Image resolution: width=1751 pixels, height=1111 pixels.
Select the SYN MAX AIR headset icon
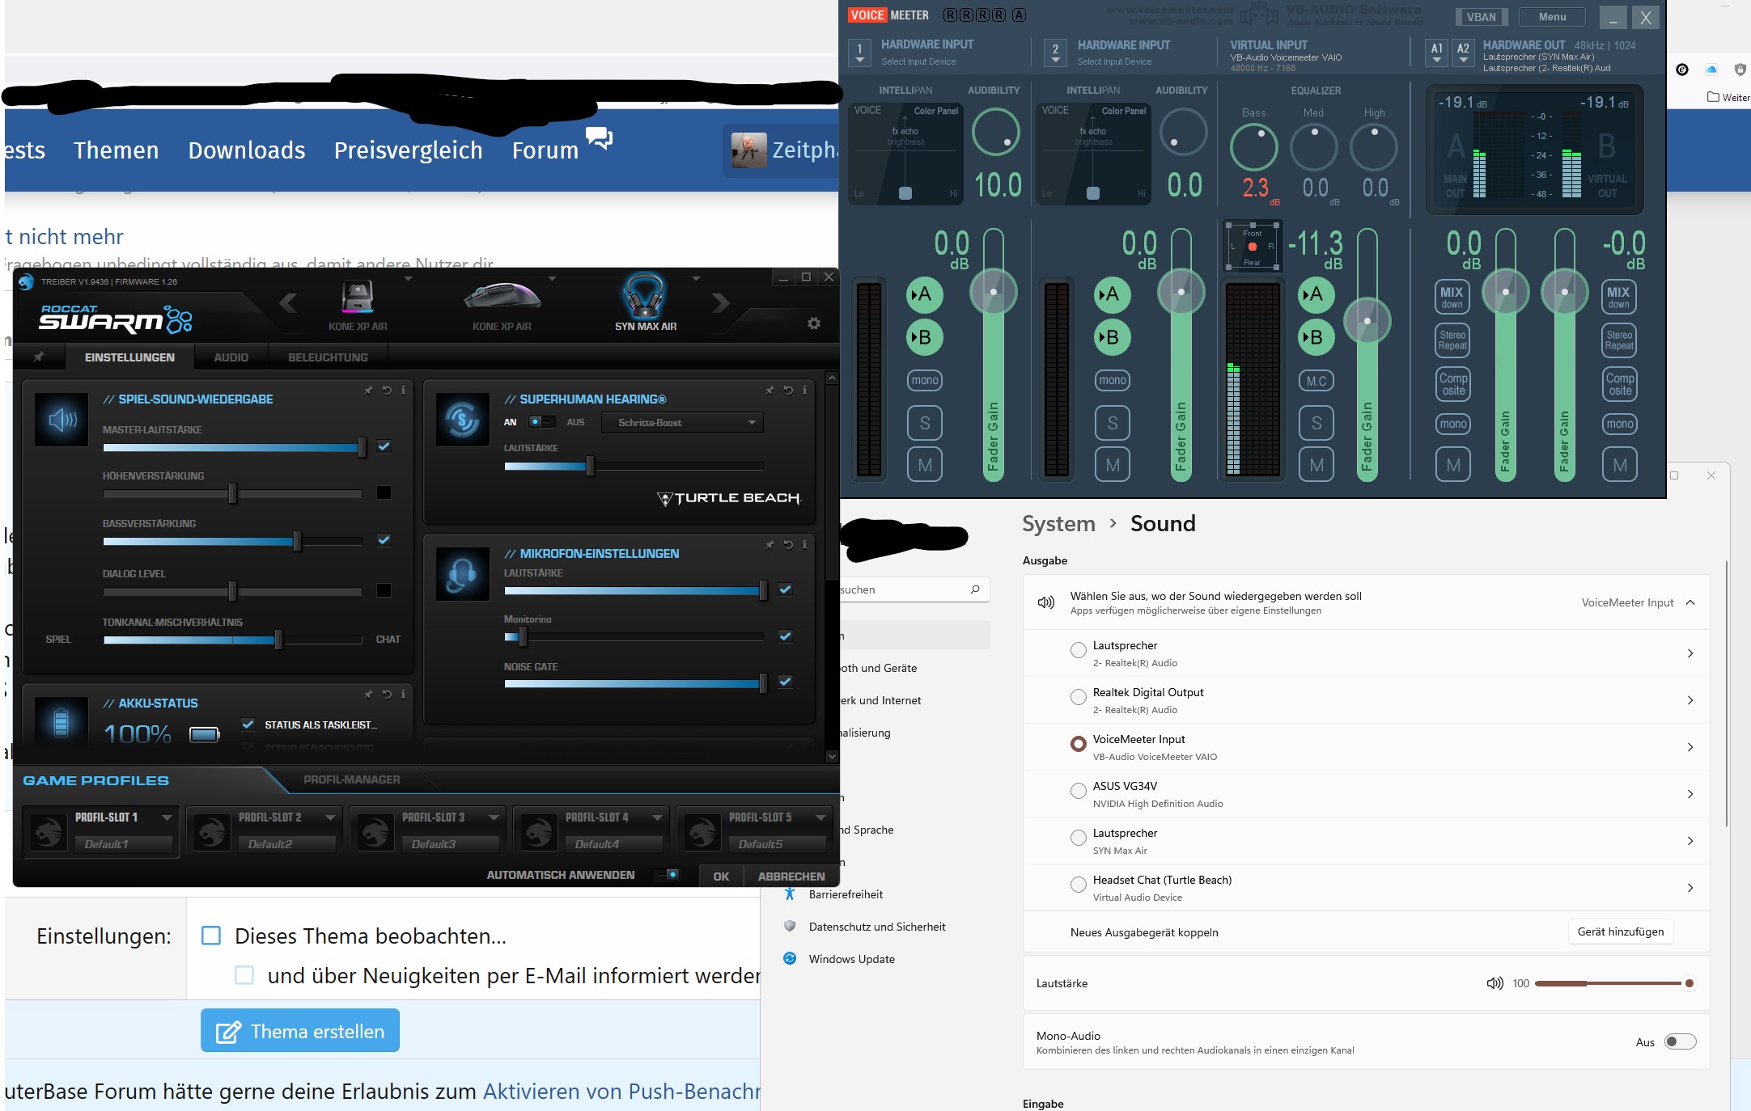tap(644, 296)
